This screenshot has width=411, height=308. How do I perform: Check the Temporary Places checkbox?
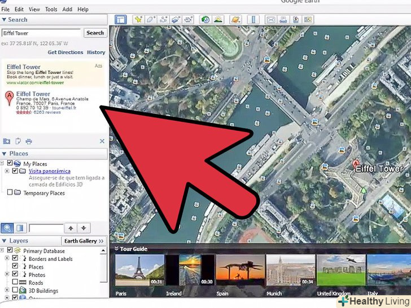click(x=10, y=193)
